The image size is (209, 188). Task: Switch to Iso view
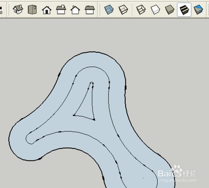[18, 9]
